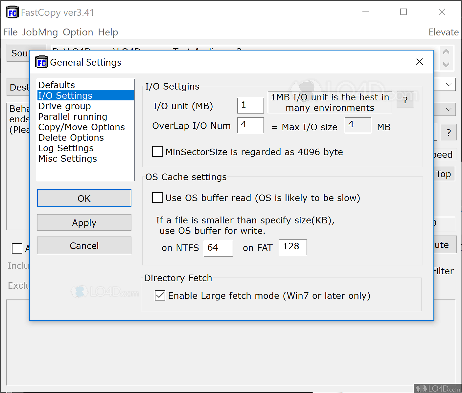Click the I/O unit help question button
The height and width of the screenshot is (393, 462).
click(x=405, y=100)
